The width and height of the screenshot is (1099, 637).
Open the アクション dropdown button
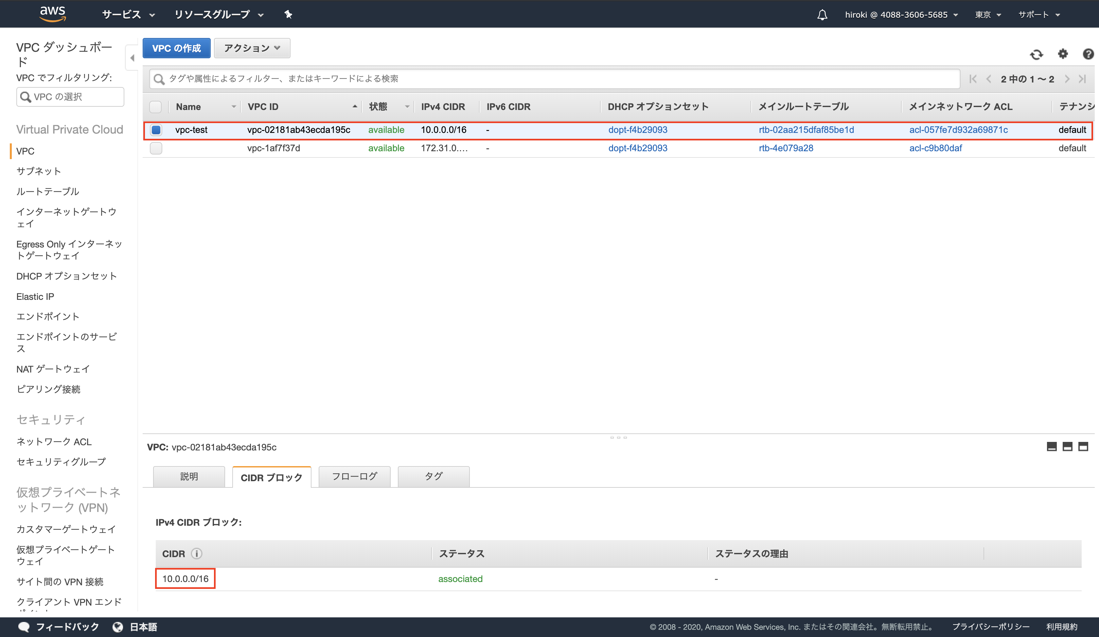click(x=252, y=48)
